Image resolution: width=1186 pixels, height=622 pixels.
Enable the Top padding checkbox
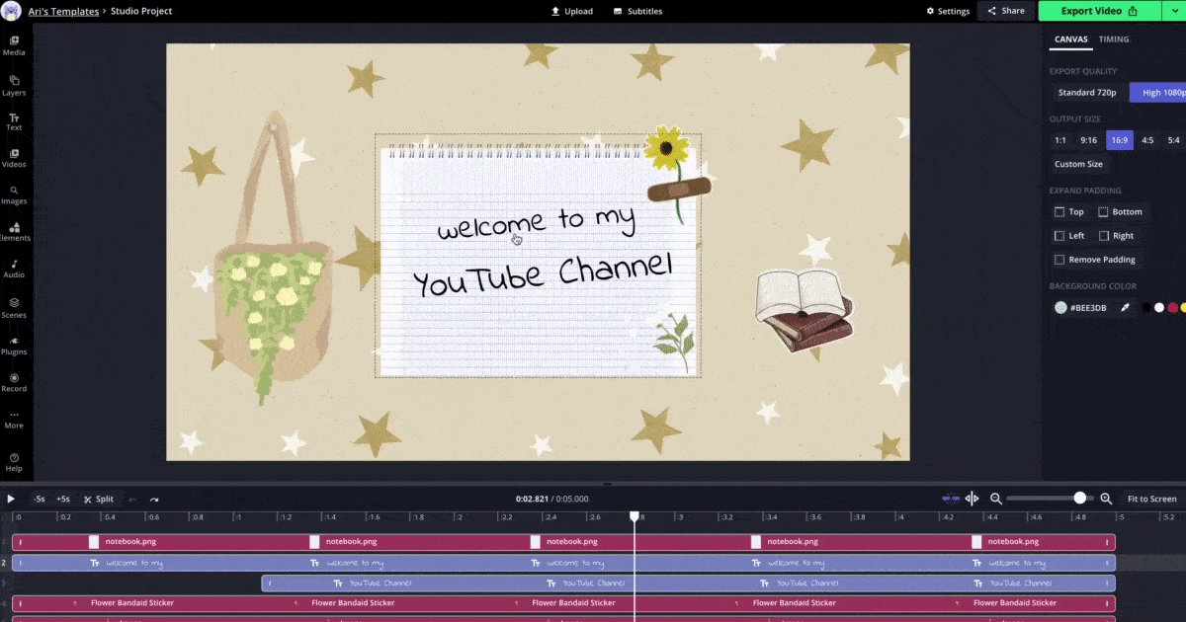1059,212
